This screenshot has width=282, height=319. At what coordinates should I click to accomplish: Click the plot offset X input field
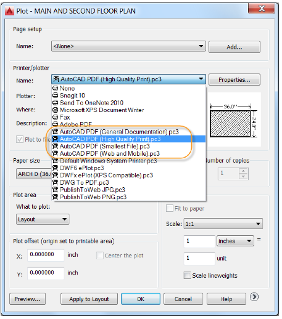pyautogui.click(x=46, y=255)
